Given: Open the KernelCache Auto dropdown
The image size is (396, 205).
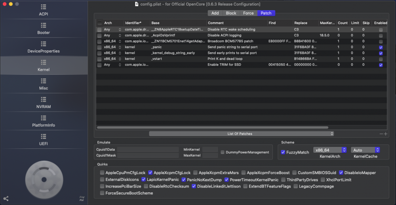Looking at the screenshot, I should [x=366, y=150].
